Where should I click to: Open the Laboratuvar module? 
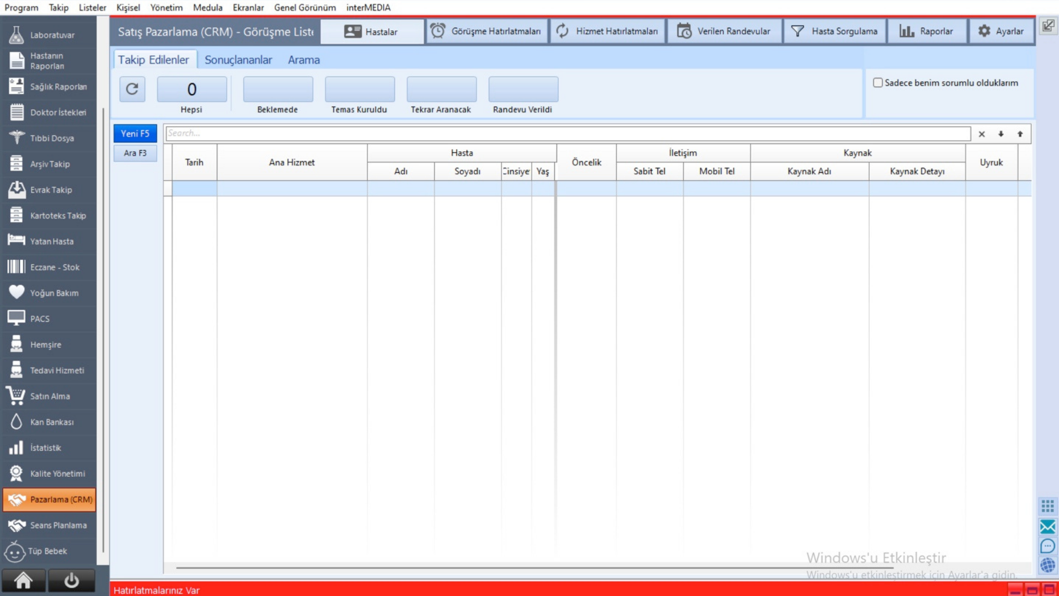tap(49, 34)
